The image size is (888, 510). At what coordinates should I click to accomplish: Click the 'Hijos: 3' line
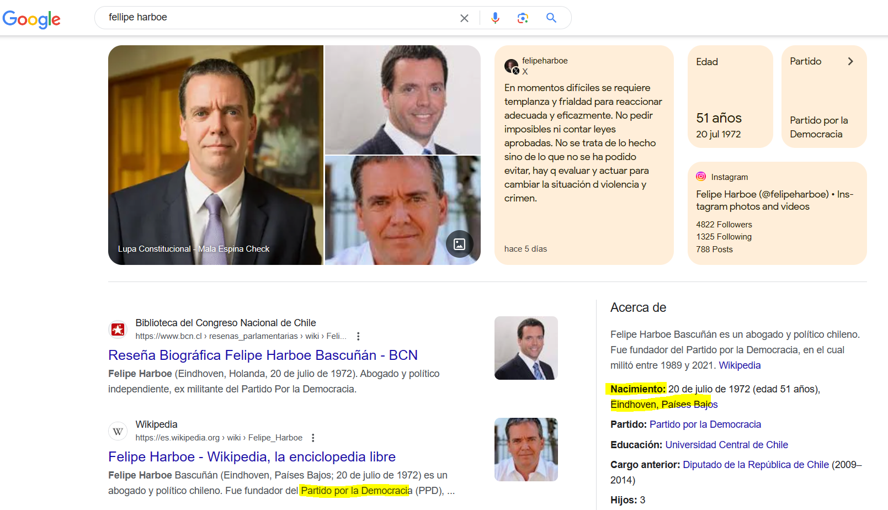pyautogui.click(x=628, y=500)
